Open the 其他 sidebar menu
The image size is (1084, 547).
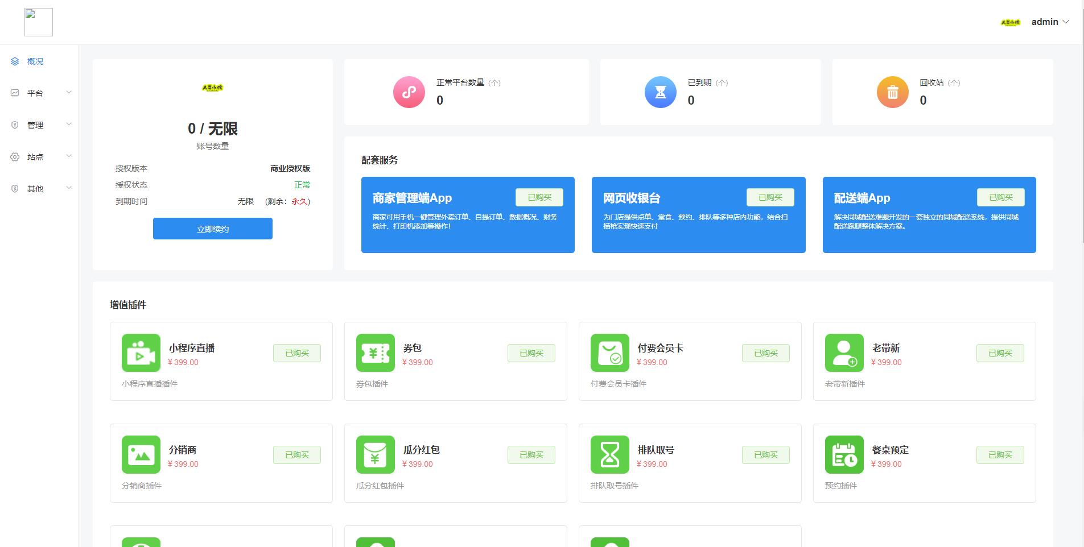pyautogui.click(x=39, y=189)
